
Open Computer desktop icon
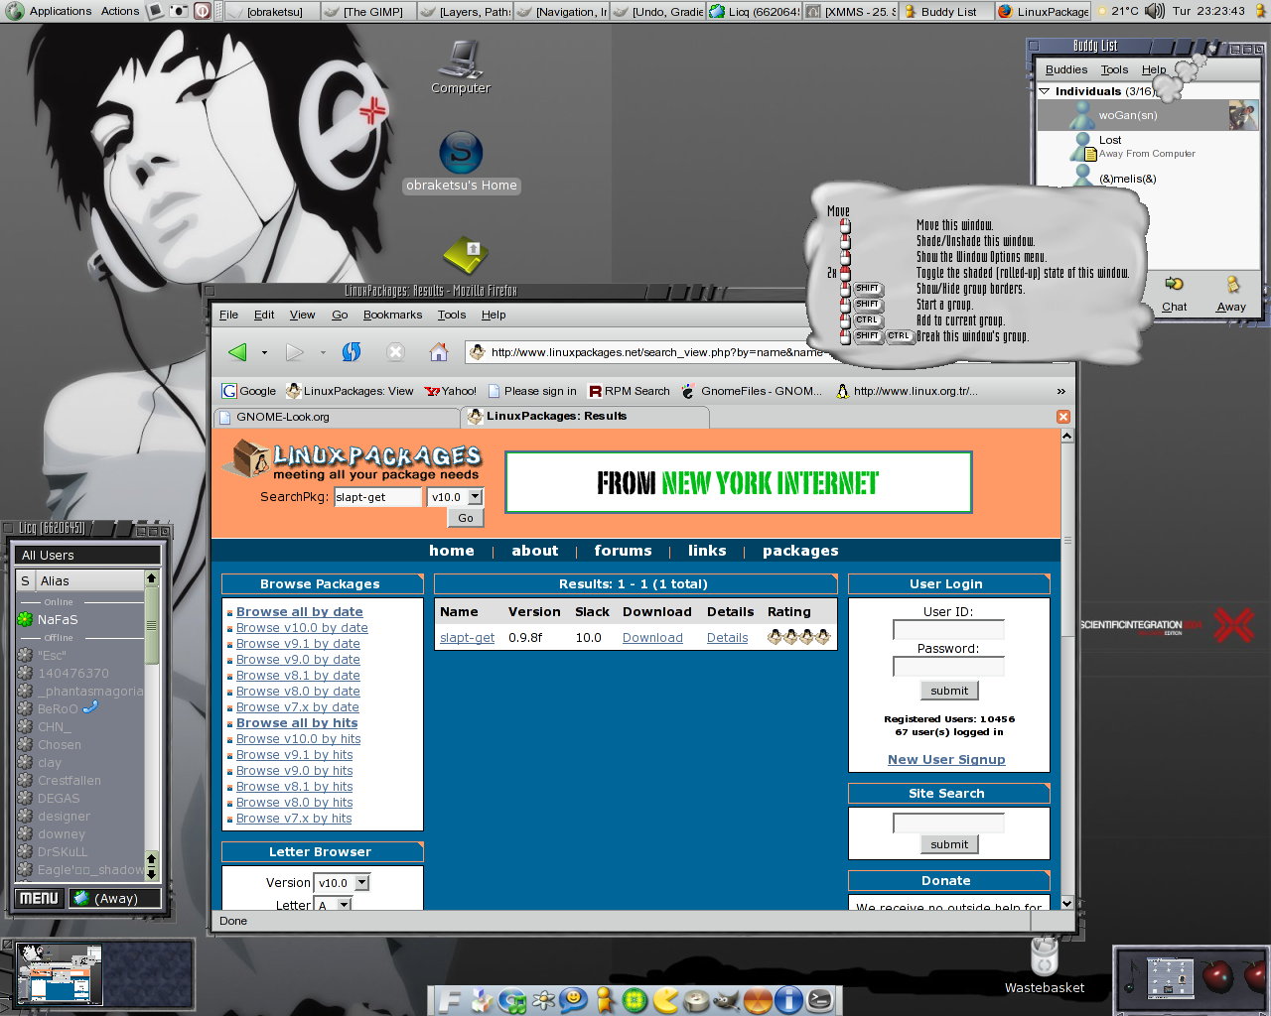tap(461, 66)
